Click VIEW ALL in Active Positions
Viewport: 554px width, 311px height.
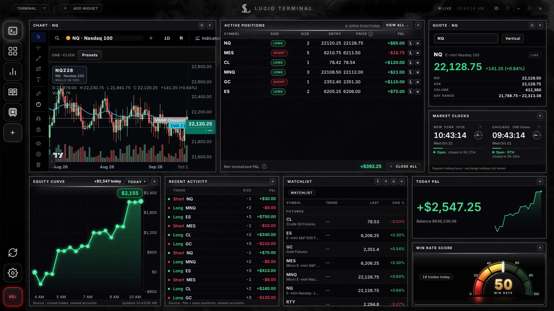coord(397,25)
